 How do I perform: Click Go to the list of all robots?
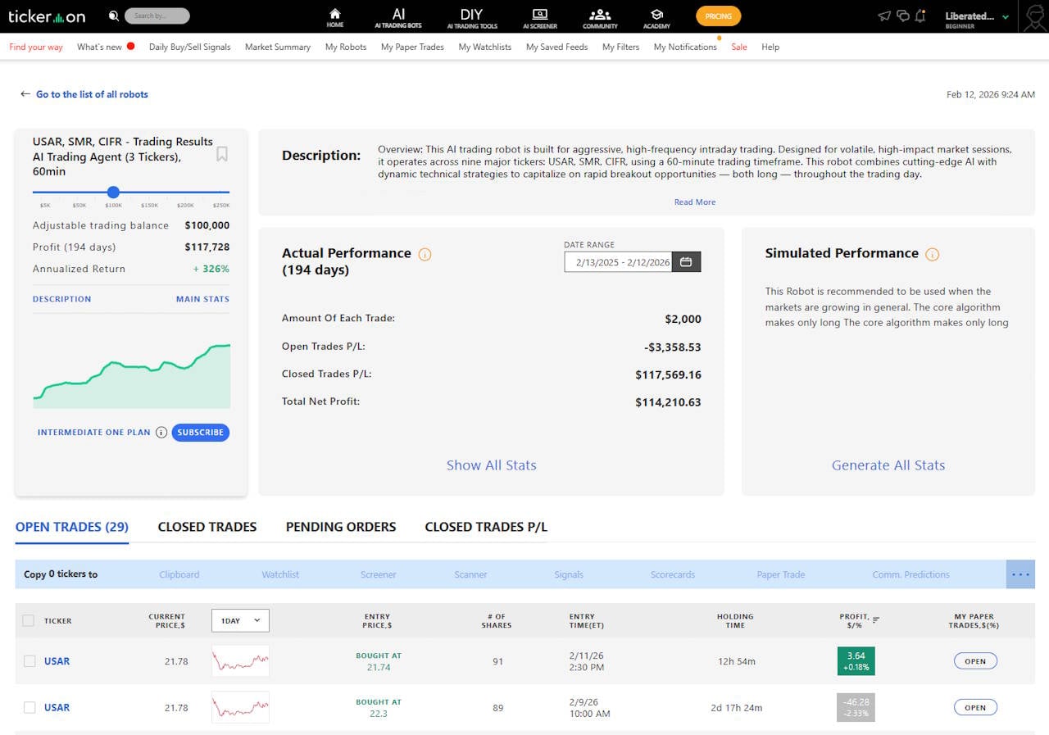pyautogui.click(x=92, y=94)
